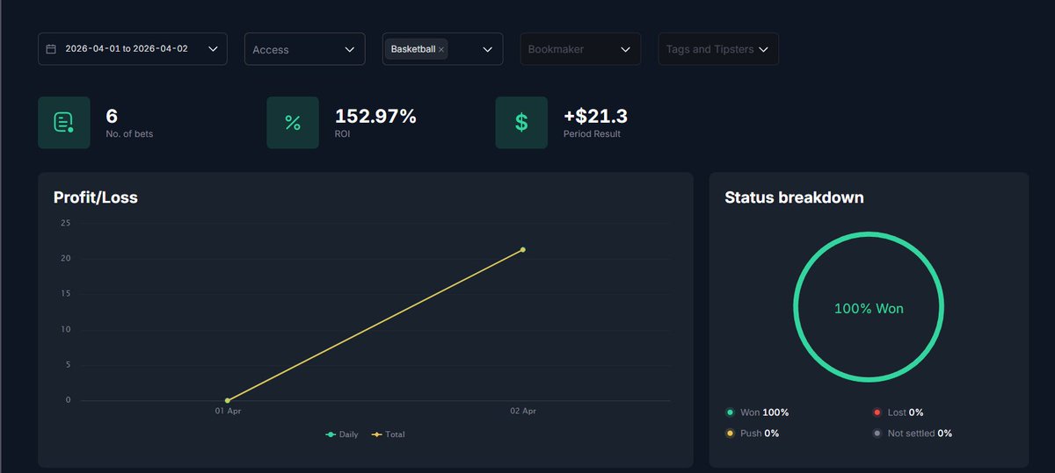Click the No. of bets list icon
Image resolution: width=1055 pixels, height=473 pixels.
(x=63, y=122)
